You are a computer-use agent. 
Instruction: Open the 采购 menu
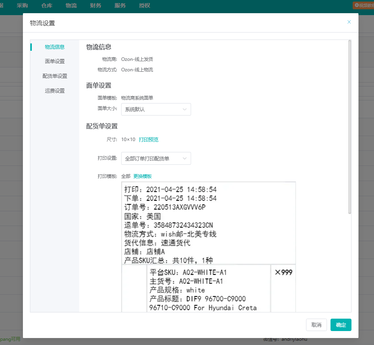coord(22,5)
